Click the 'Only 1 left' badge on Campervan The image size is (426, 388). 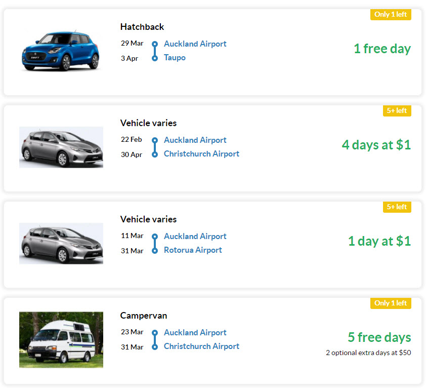coord(391,303)
